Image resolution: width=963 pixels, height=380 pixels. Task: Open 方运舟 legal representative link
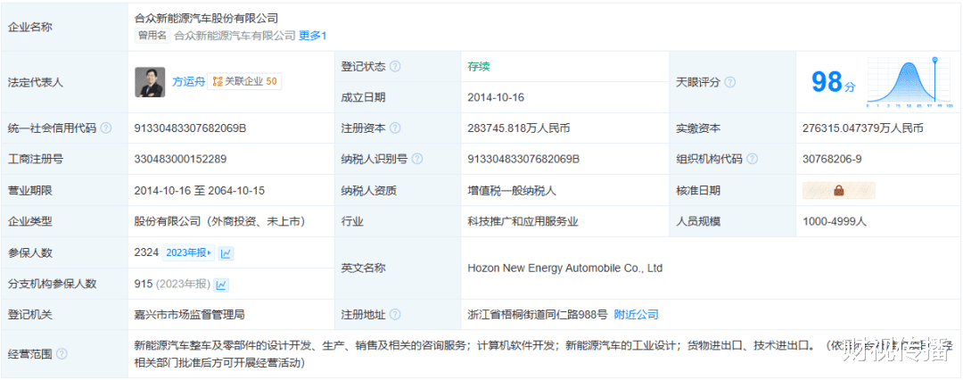188,81
